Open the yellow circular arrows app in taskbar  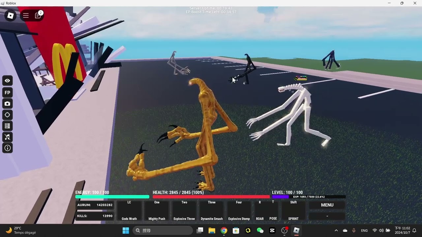tap(248, 230)
